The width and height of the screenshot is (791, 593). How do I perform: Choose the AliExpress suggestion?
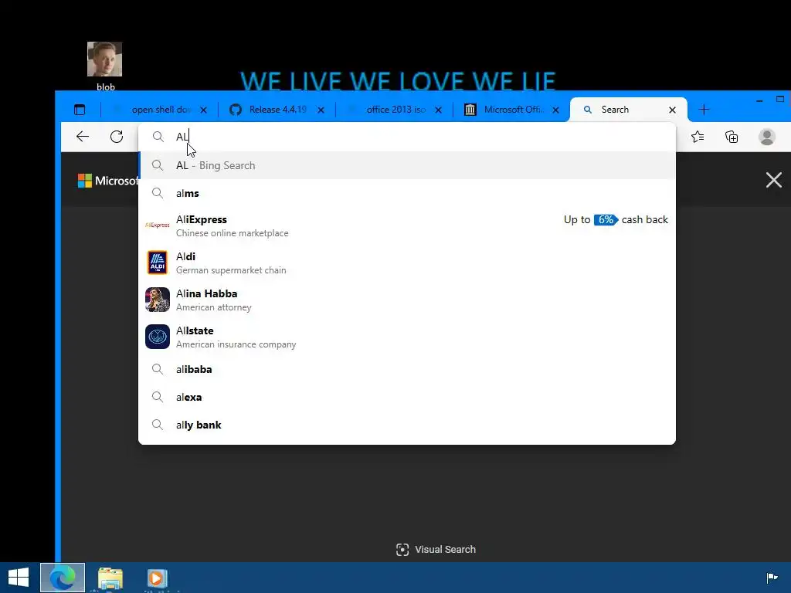(406, 225)
